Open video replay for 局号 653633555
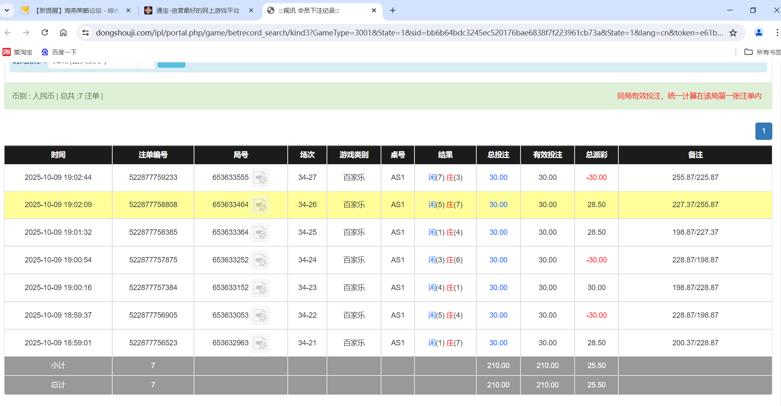Image resolution: width=781 pixels, height=406 pixels. click(260, 177)
